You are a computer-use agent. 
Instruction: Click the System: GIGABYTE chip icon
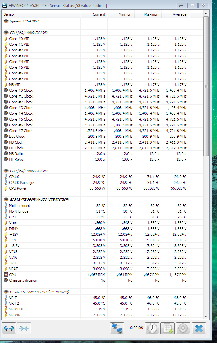coord(6,21)
